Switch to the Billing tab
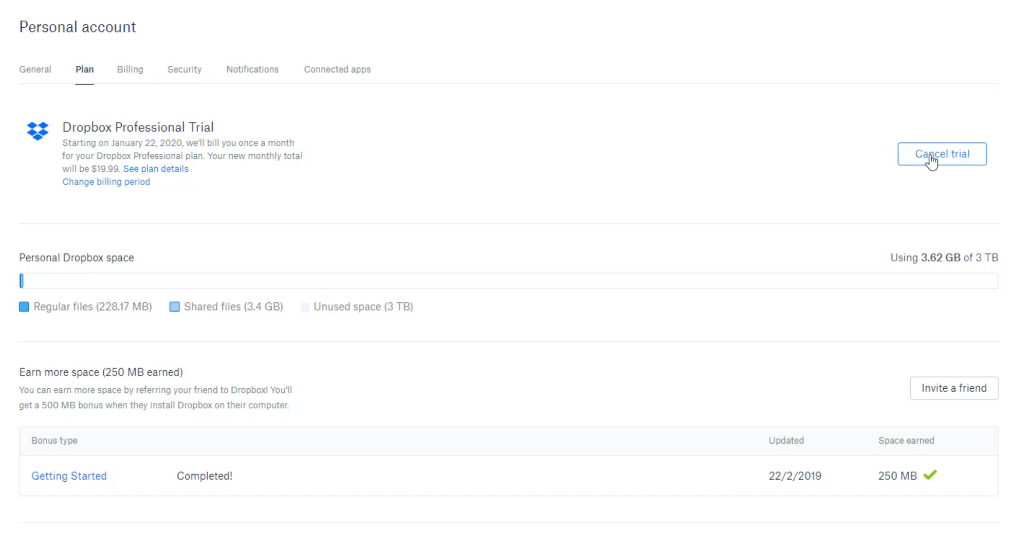 pyautogui.click(x=130, y=69)
